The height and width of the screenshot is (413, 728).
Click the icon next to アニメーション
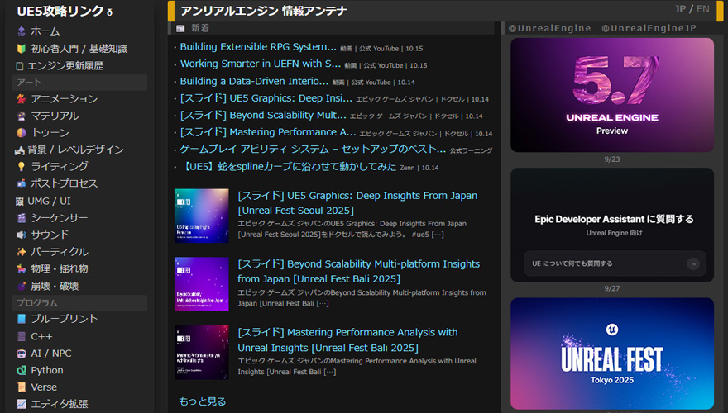click(x=21, y=99)
